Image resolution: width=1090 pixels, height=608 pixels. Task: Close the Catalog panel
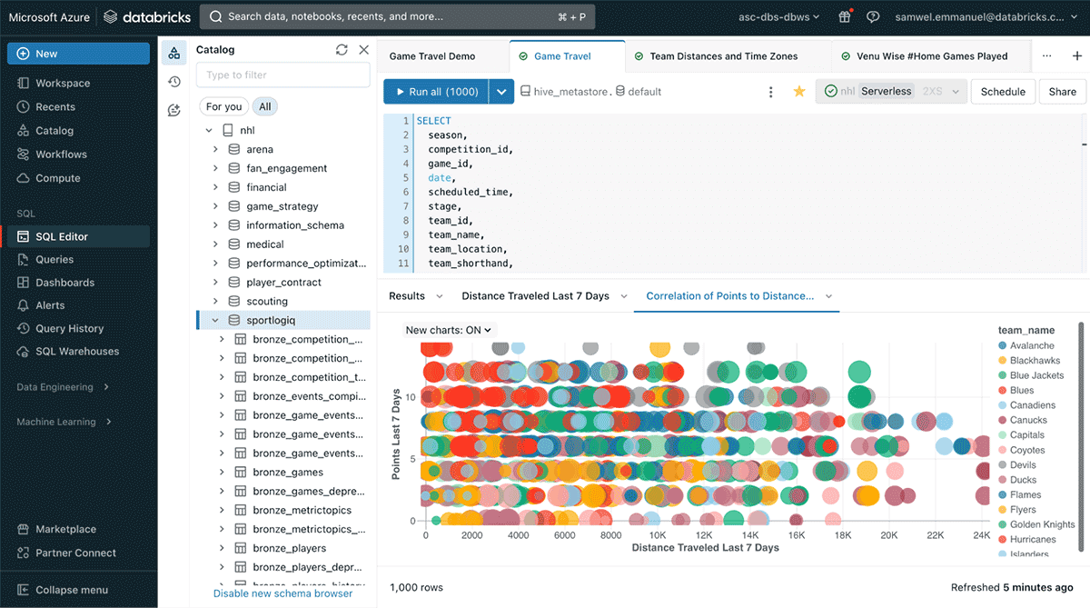[x=364, y=50]
